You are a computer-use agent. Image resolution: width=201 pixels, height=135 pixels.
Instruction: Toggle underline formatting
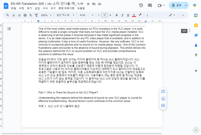click(128, 15)
